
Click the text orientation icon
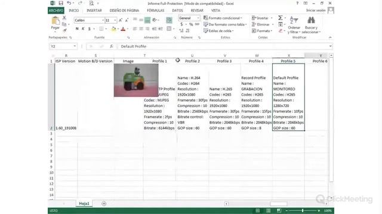tap(155, 20)
